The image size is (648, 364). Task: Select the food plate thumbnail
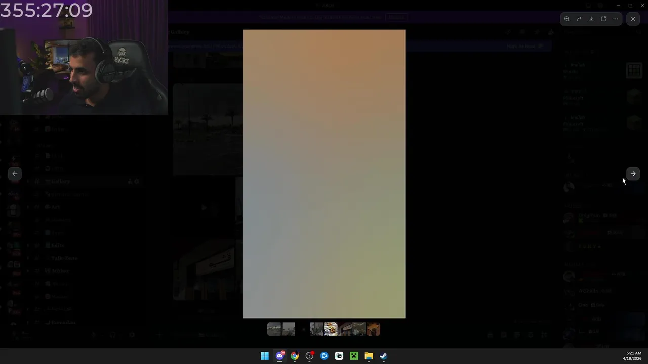click(x=331, y=329)
